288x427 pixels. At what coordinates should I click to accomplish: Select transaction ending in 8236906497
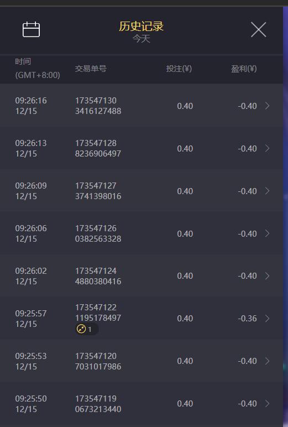point(98,148)
